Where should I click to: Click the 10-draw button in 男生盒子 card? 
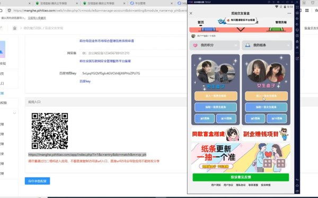pyautogui.click(x=226, y=119)
